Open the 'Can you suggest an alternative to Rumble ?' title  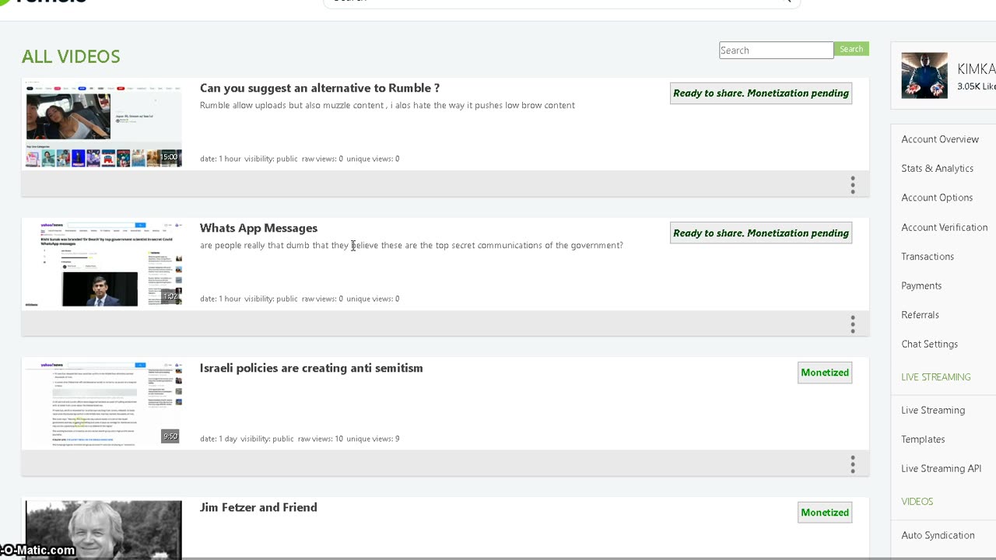(320, 88)
